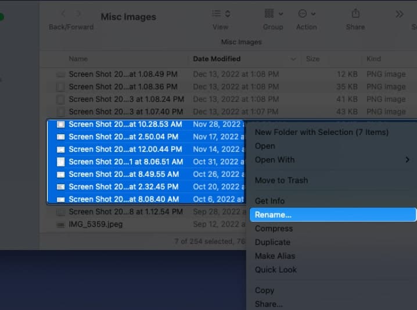The height and width of the screenshot is (310, 417).
Task: Click file icon of IMG_5359.jpeg
Action: tap(60, 225)
